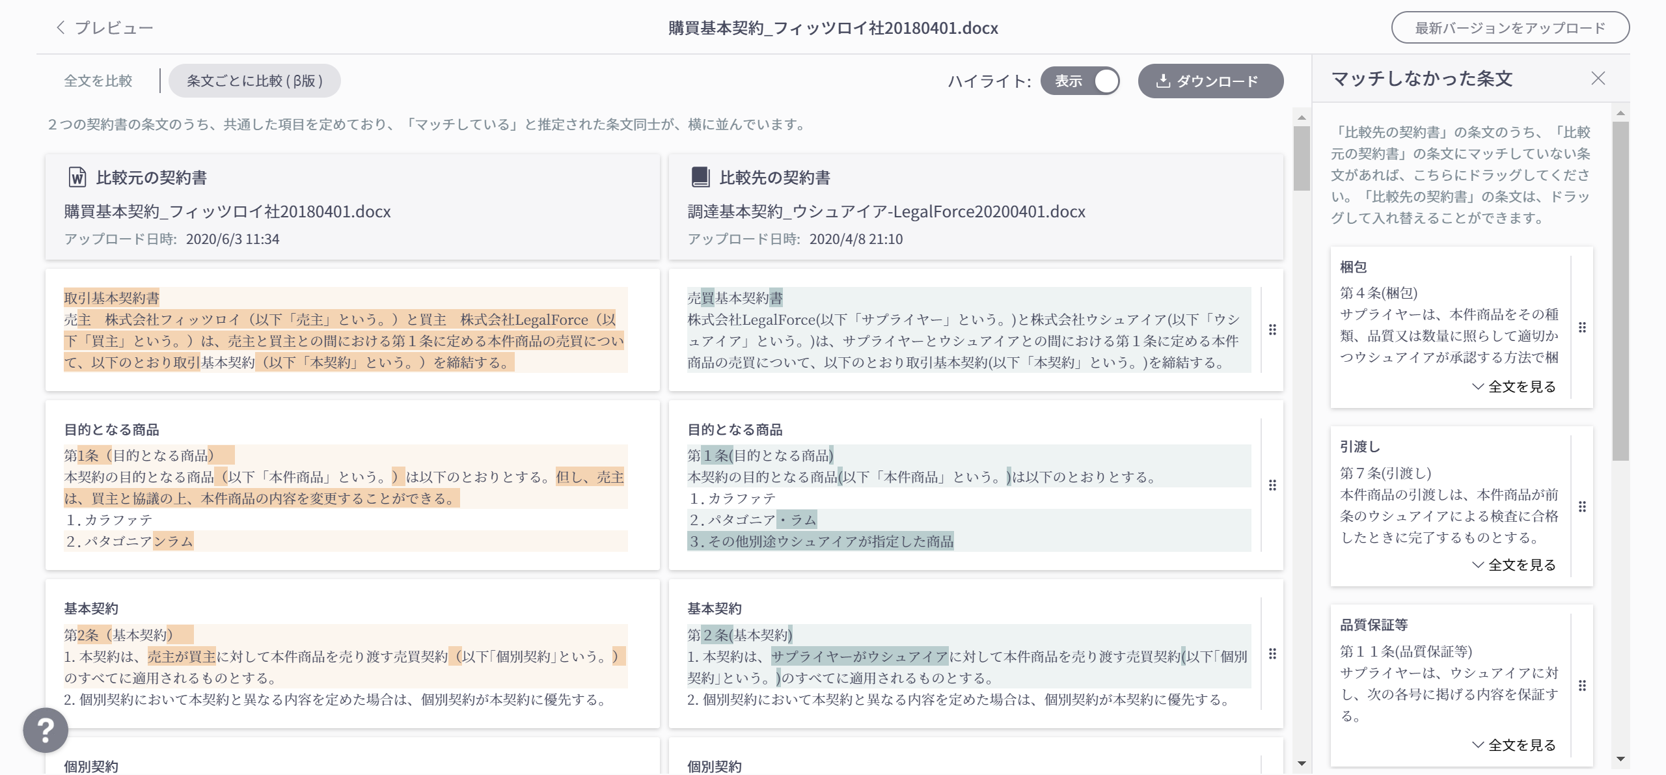1666x775 pixels.
Task: Close the マッチしなかった条文 panel
Action: 1598,79
